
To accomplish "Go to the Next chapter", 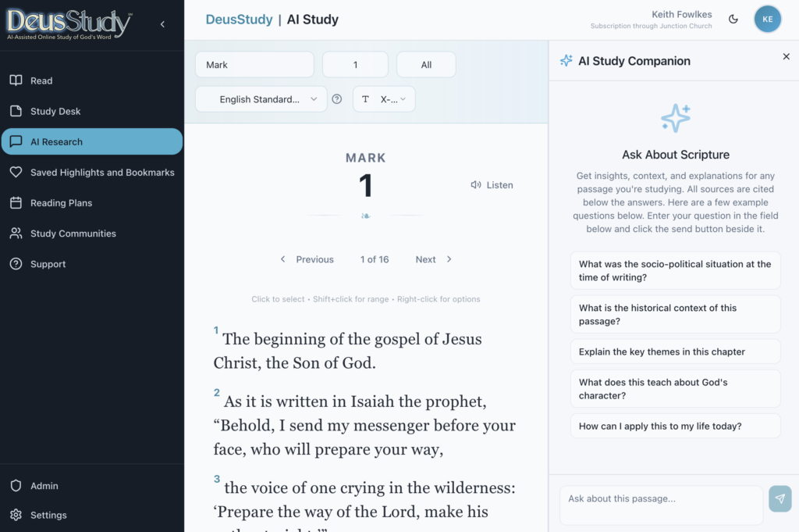I will [x=433, y=259].
